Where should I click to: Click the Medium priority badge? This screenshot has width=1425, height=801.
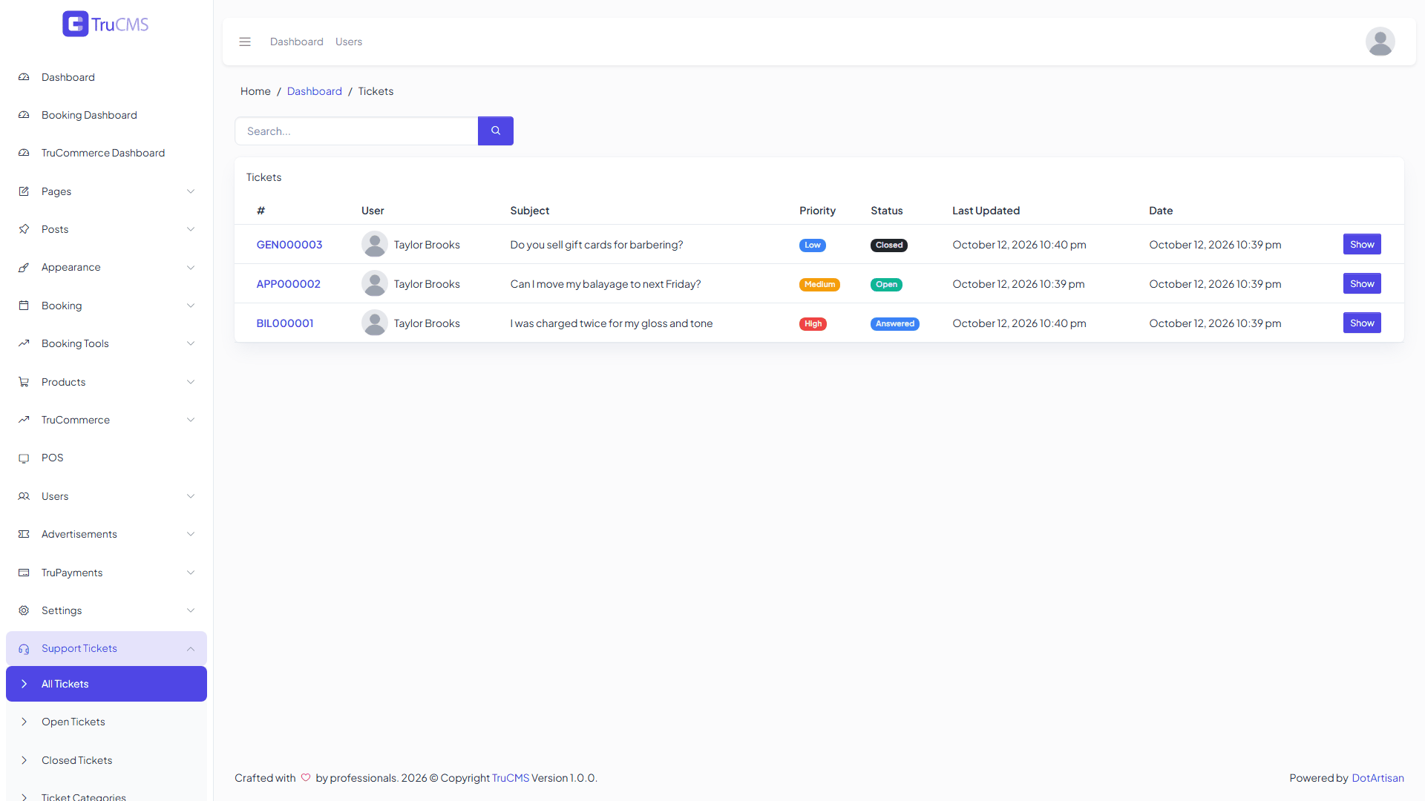(819, 284)
